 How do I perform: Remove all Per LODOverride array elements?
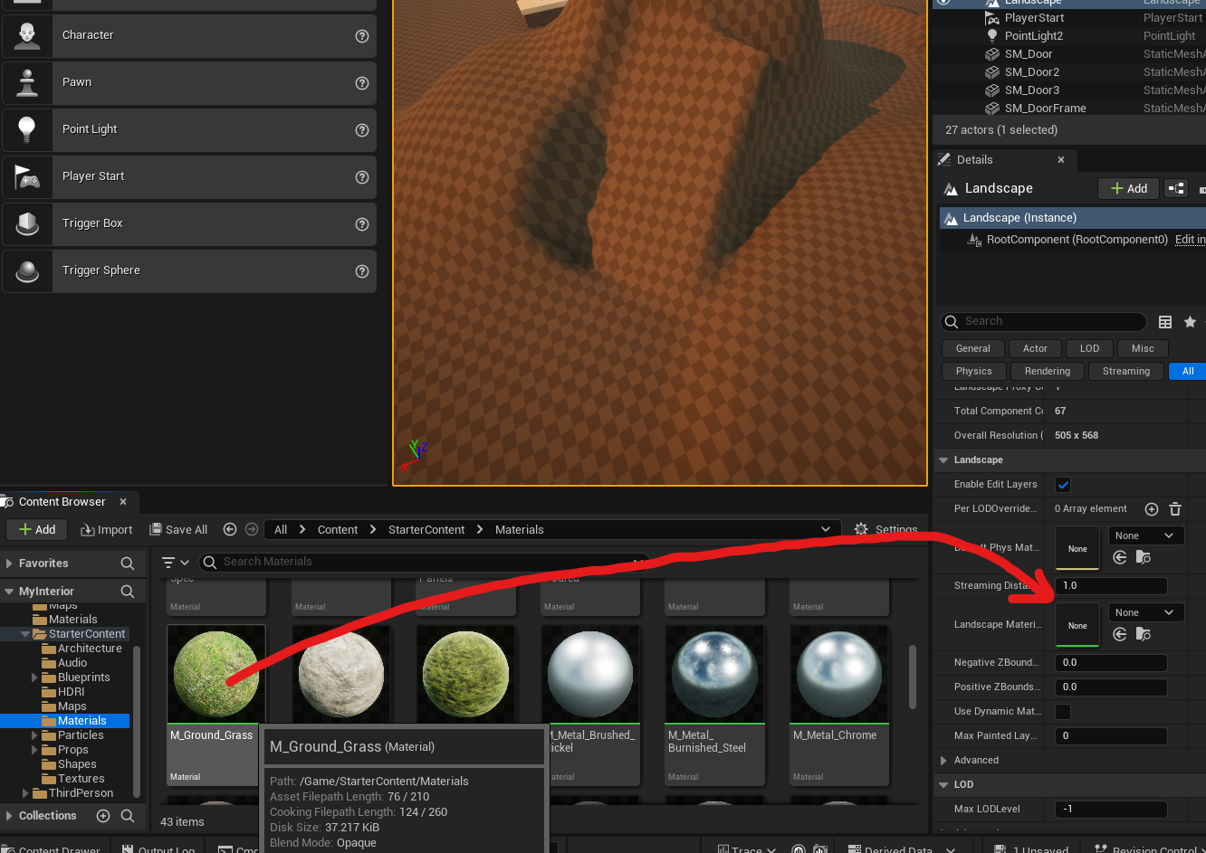[x=1175, y=509]
